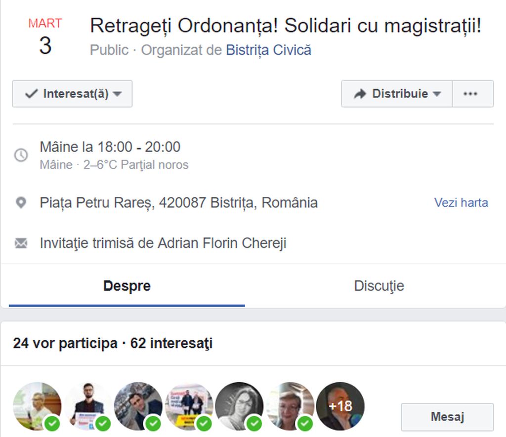The height and width of the screenshot is (437, 506).
Task: Expand the Distribuie dropdown arrow
Action: [437, 94]
